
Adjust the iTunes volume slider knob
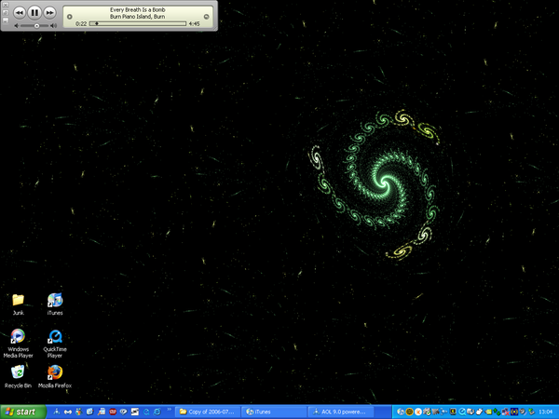pyautogui.click(x=36, y=26)
